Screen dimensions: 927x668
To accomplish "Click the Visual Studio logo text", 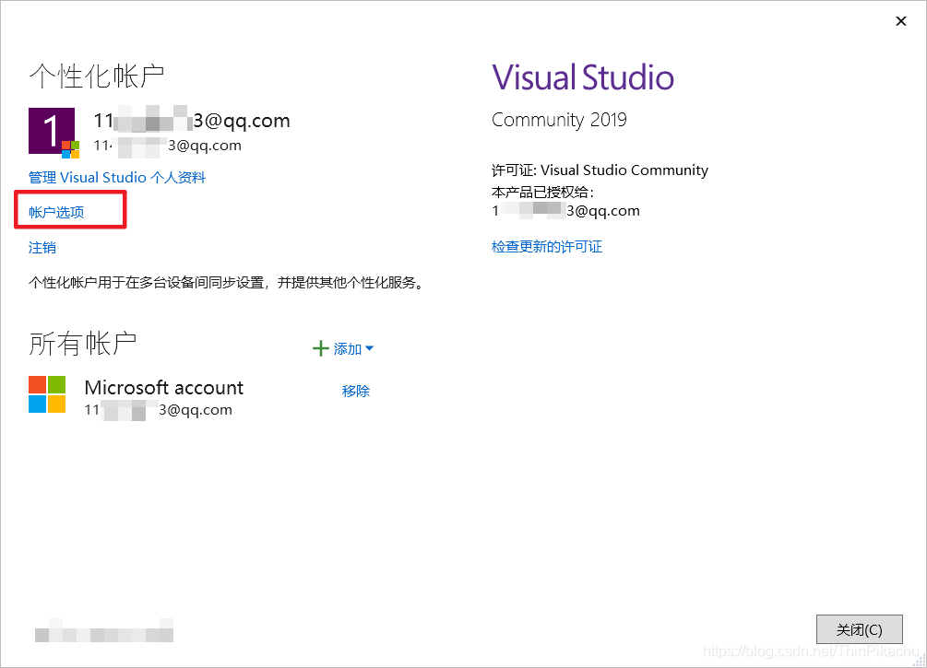I will 583,77.
